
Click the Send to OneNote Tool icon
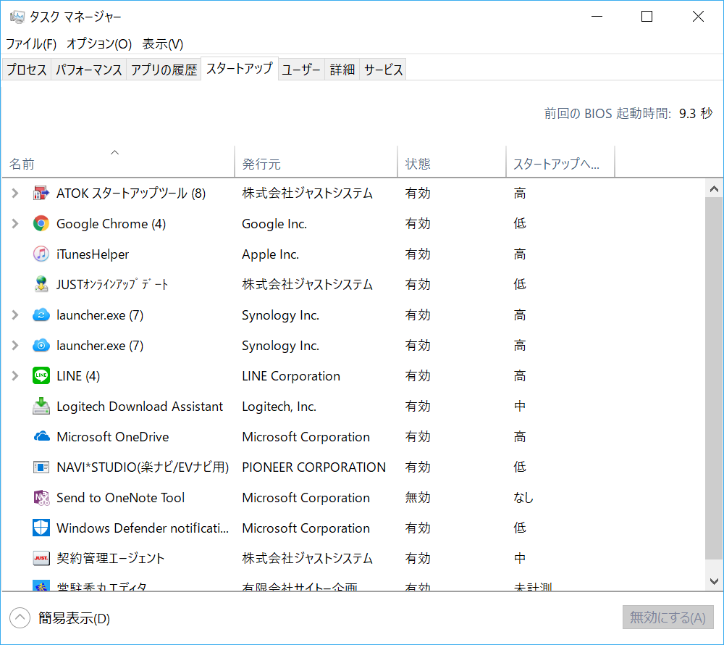pos(41,498)
